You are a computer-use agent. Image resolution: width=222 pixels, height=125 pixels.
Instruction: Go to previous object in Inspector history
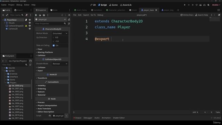click(x=62, y=15)
